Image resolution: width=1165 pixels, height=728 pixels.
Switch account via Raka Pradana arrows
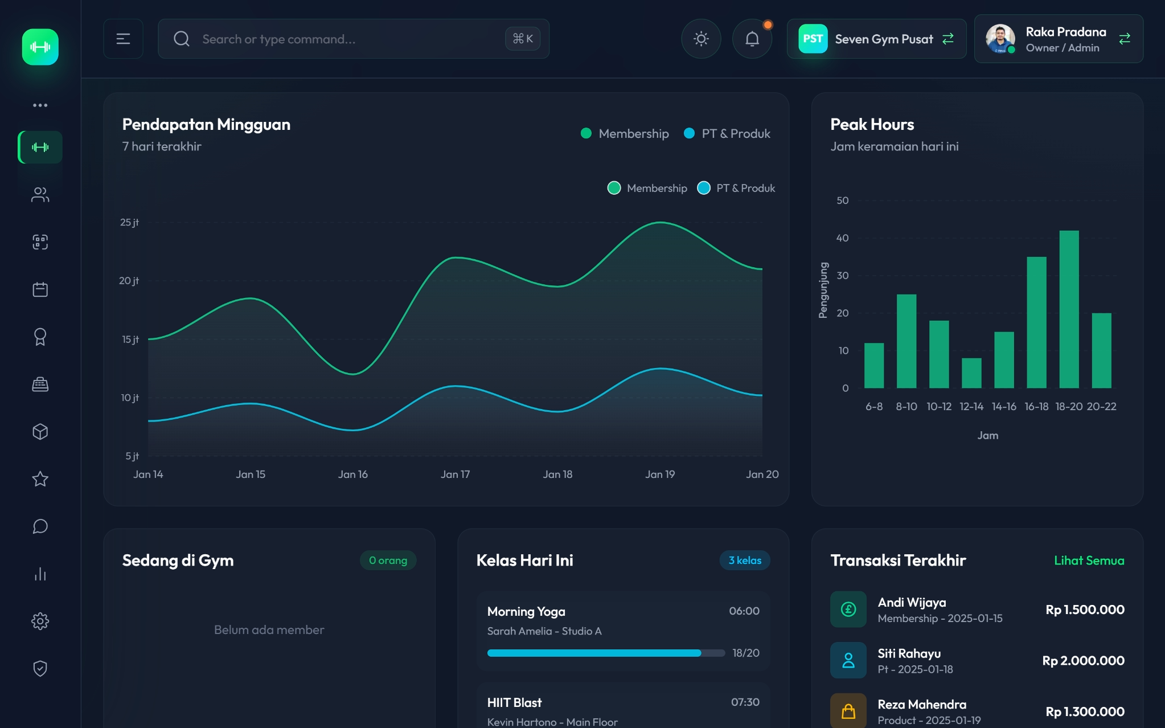click(1124, 39)
